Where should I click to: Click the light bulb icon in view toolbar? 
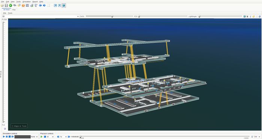(x=250, y=16)
